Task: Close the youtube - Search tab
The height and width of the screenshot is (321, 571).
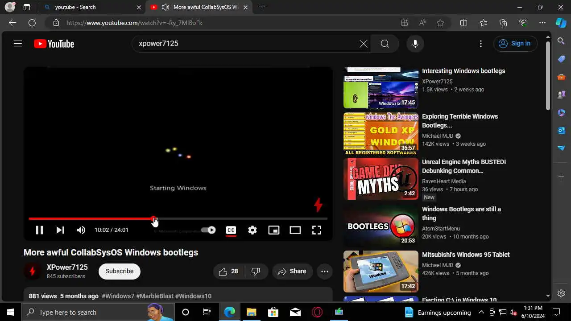Action: click(139, 7)
